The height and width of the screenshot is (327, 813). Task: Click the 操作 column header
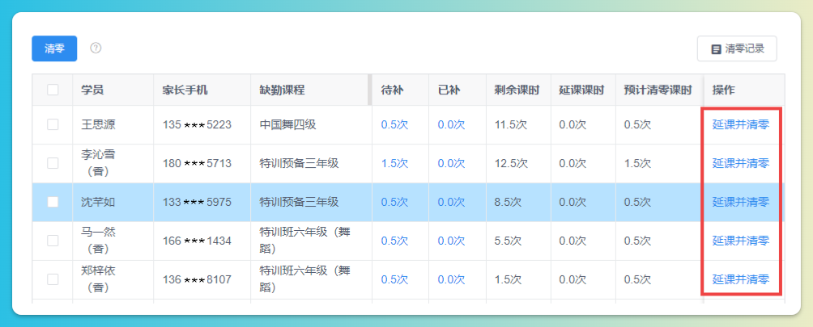coord(723,90)
